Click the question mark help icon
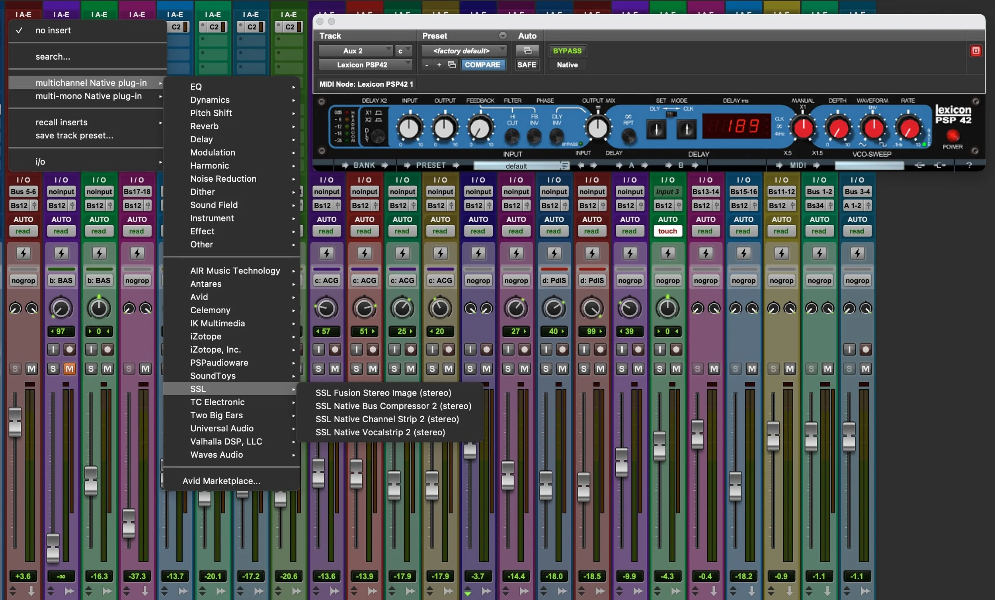This screenshot has height=600, width=995. (969, 165)
